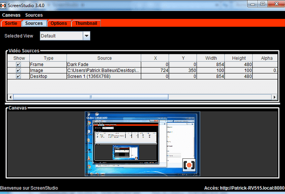Click the horizontal scrollbar thumb in sources table

[x=91, y=97]
